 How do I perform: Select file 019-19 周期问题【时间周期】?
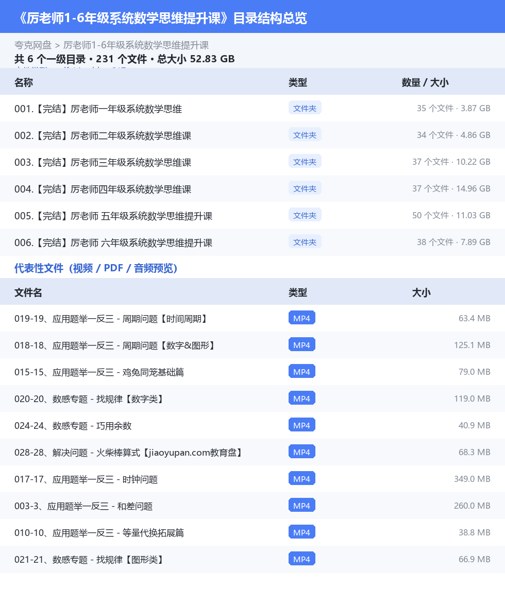point(112,319)
